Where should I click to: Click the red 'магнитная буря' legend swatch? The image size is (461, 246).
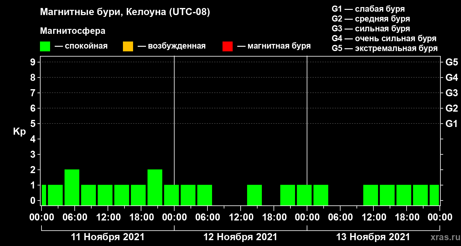[227, 46]
